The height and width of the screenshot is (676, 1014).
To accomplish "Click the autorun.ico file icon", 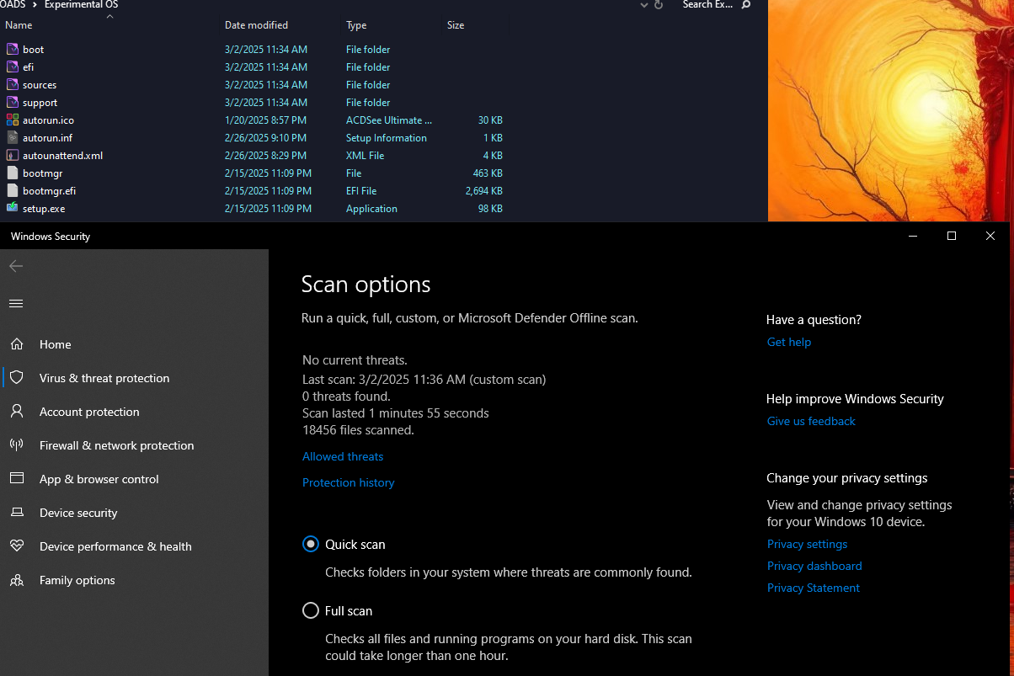I will [x=12, y=120].
